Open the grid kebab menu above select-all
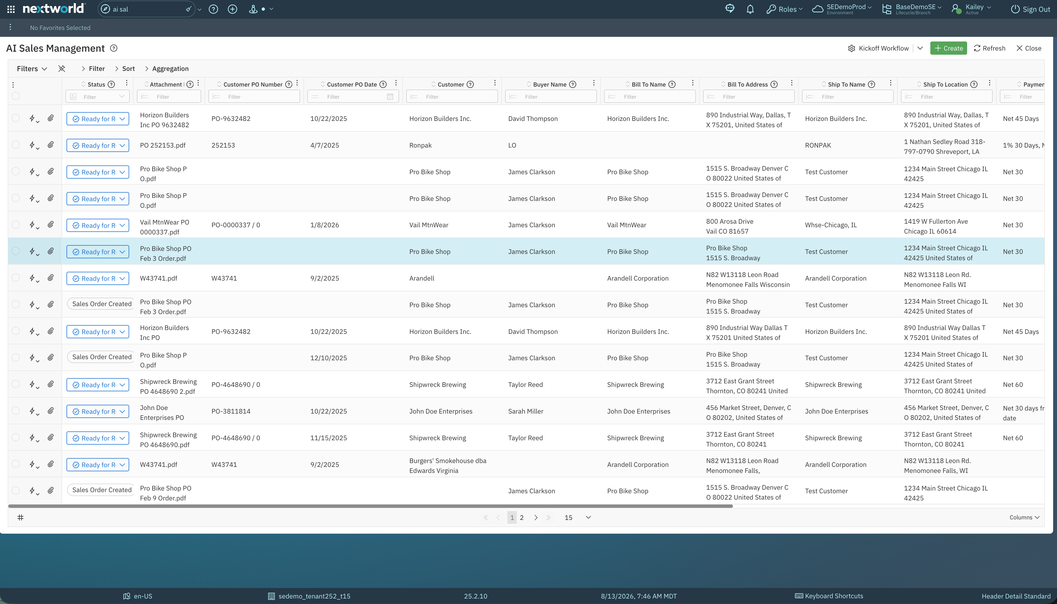The width and height of the screenshot is (1057, 604). tap(13, 85)
